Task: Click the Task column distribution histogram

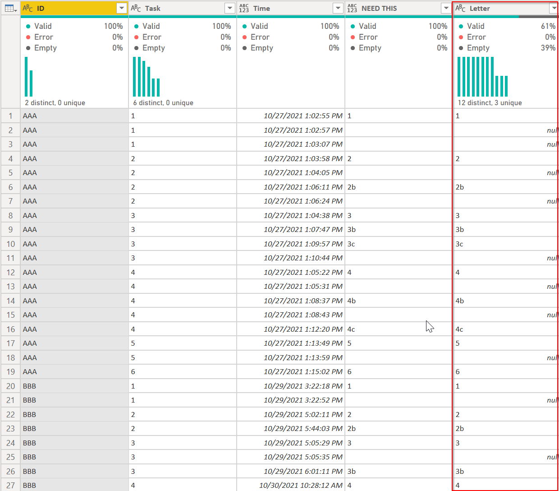Action: [x=147, y=77]
